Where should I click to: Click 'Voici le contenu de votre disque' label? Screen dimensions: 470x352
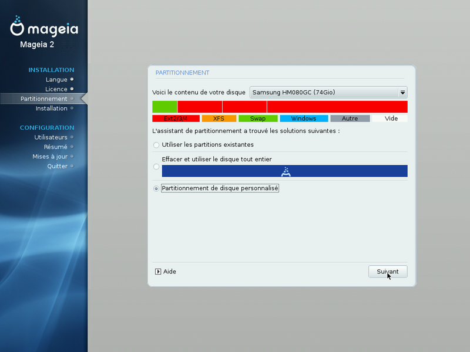coord(199,93)
